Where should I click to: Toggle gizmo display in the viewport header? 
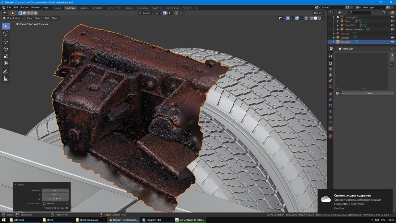[288, 18]
